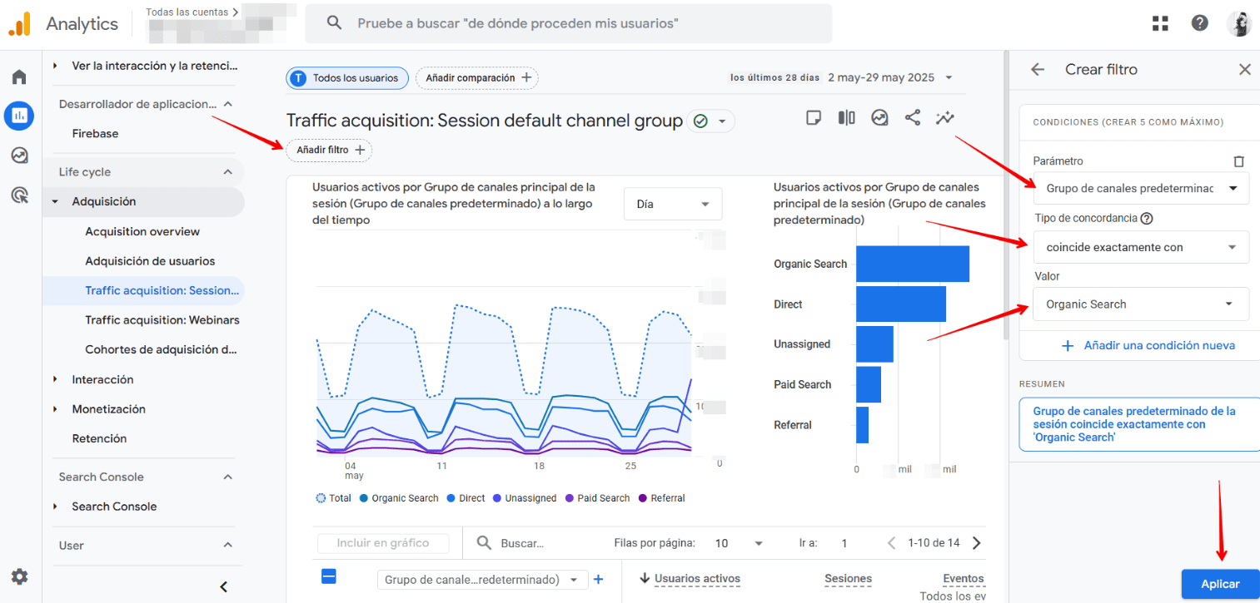Delete the condition with the trash icon

1239,161
